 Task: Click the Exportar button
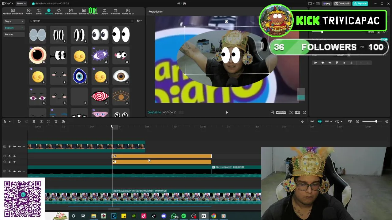[360, 4]
